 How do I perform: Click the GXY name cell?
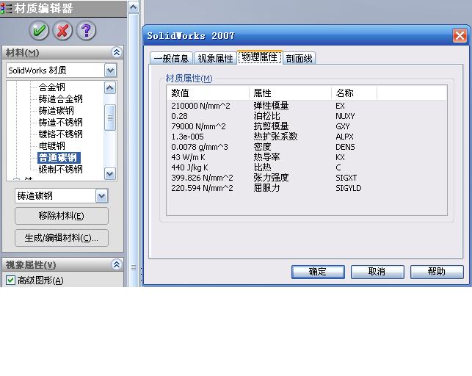click(x=343, y=126)
